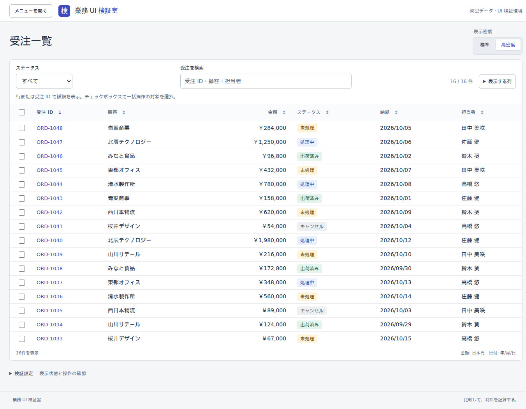Click the amount ¥96,800

tap(274, 156)
